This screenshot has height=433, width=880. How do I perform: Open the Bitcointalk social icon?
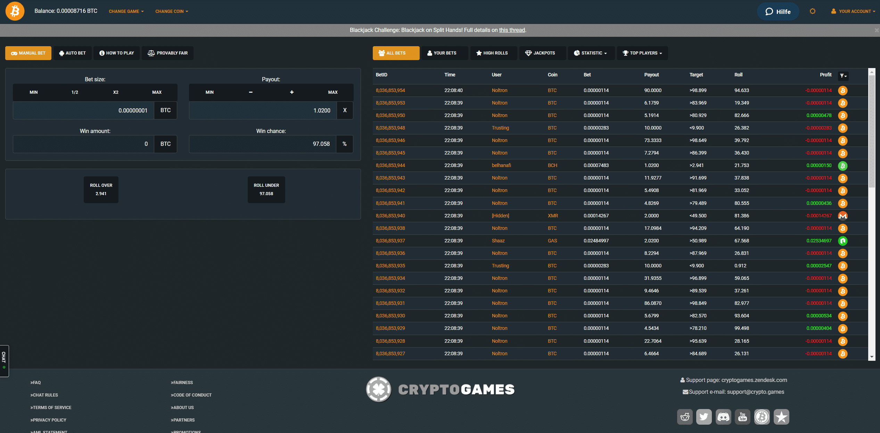(762, 417)
